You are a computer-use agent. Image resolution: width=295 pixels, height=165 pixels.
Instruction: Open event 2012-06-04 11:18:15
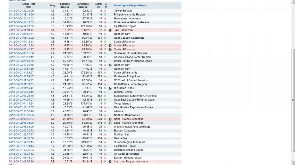tap(21, 30)
